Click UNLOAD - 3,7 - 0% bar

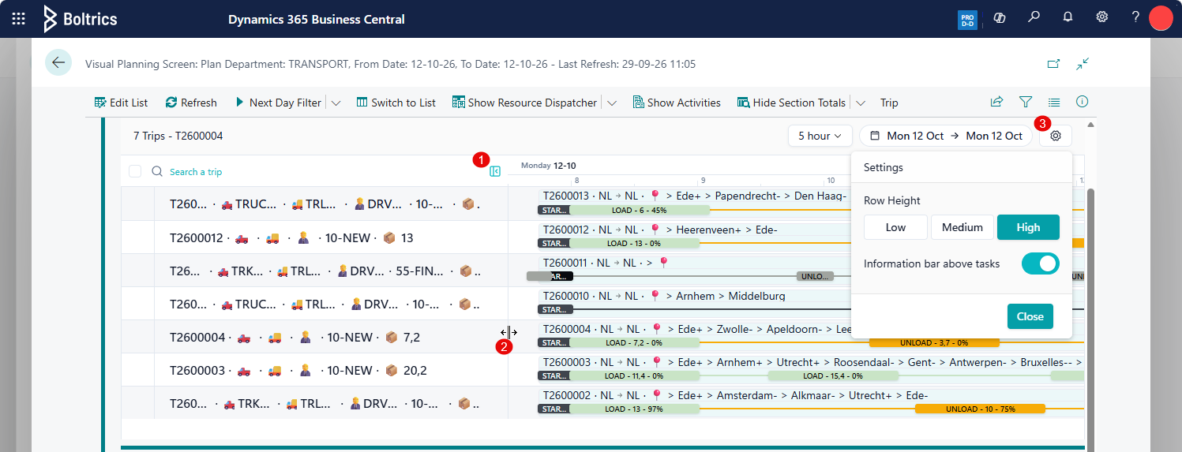(x=934, y=342)
